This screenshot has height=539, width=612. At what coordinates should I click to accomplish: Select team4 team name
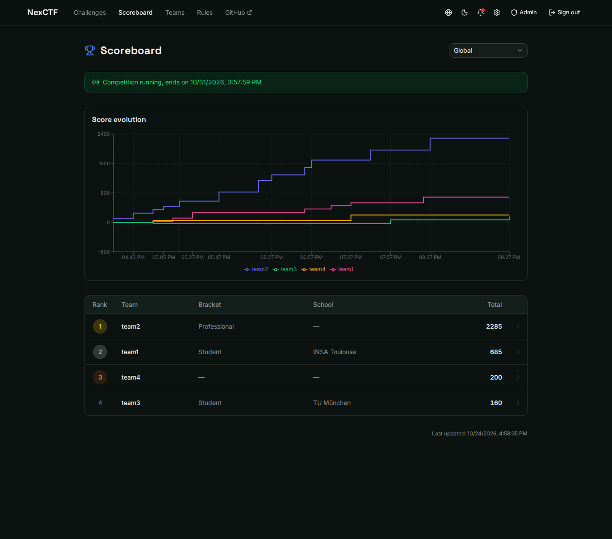coord(131,377)
